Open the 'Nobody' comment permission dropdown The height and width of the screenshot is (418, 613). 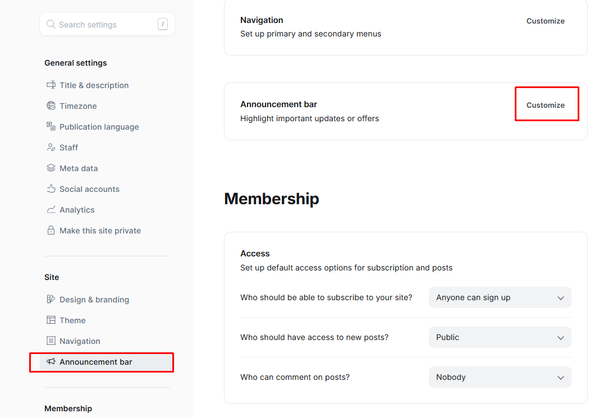click(x=500, y=377)
